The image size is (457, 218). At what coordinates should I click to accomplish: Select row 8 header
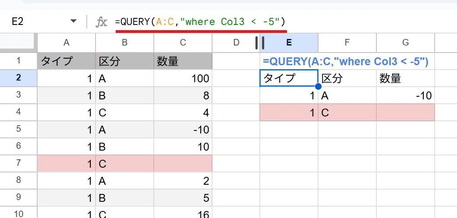tap(19, 180)
